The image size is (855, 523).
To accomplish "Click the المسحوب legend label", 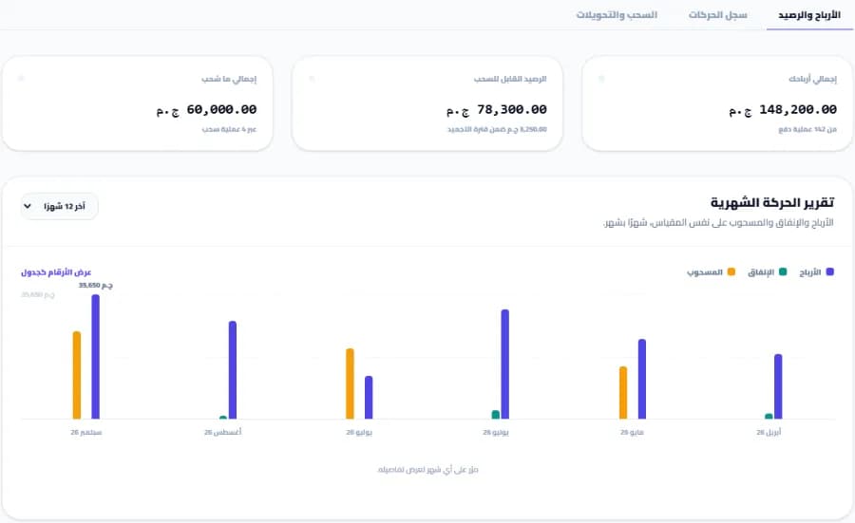I will [705, 272].
